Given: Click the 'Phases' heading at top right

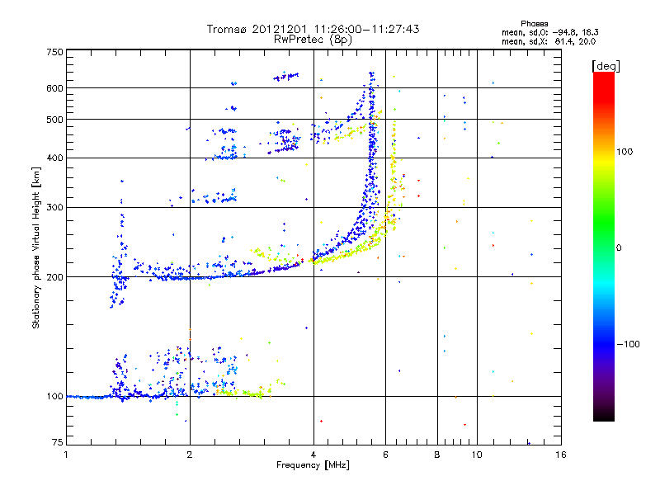Looking at the screenshot, I should (x=534, y=24).
